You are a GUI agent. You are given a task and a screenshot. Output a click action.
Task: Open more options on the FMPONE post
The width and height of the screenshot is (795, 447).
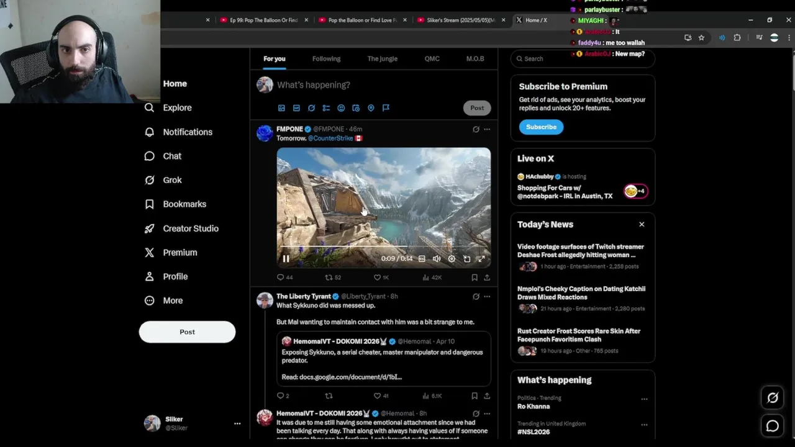pos(487,129)
